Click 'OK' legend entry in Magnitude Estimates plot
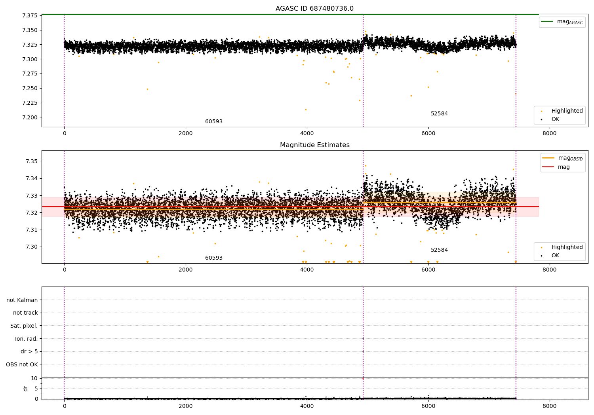This screenshot has height=415, width=594. click(x=555, y=256)
